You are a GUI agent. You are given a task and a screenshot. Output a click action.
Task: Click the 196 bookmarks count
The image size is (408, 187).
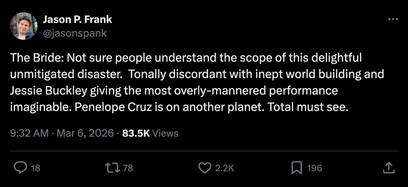click(314, 168)
